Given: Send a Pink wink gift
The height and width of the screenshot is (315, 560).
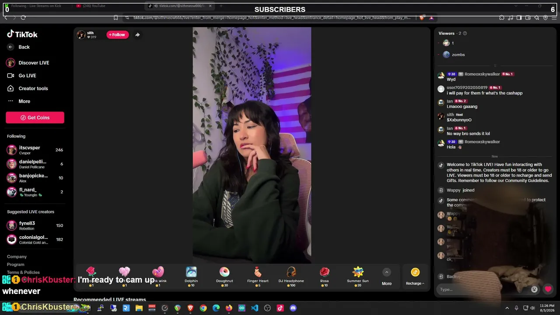Looking at the screenshot, I should pos(158,277).
